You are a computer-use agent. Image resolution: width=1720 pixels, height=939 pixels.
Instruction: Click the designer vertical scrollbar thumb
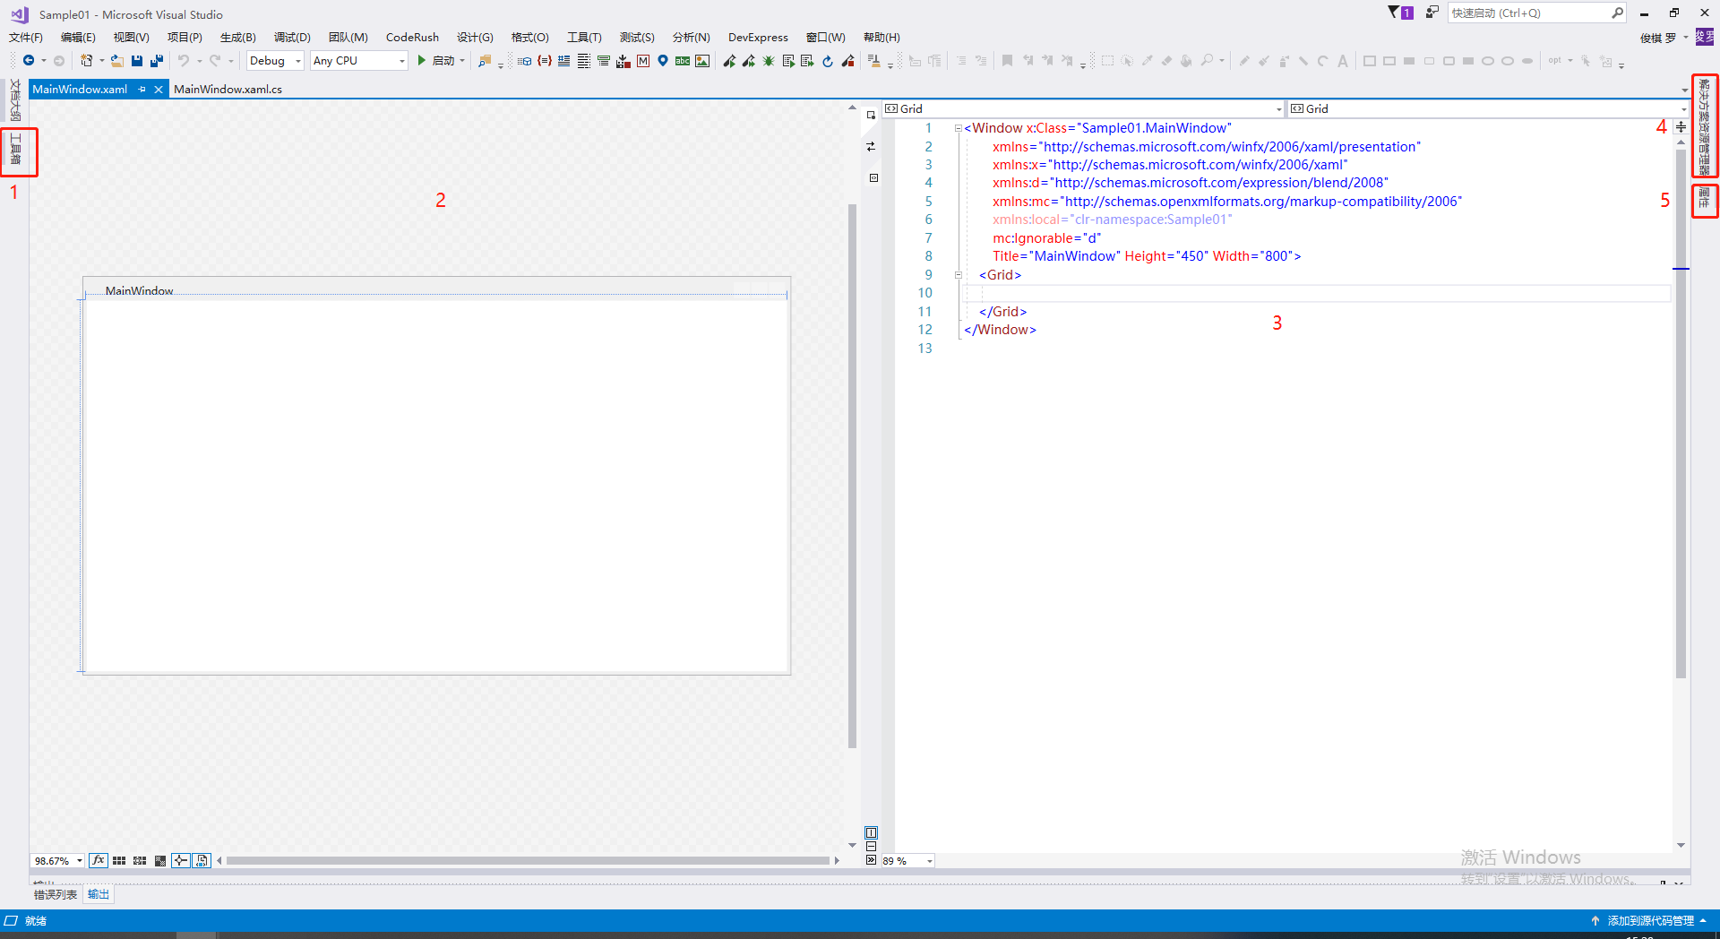853,476
